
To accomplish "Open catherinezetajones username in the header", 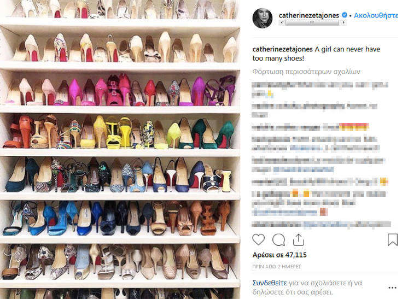I will (309, 15).
